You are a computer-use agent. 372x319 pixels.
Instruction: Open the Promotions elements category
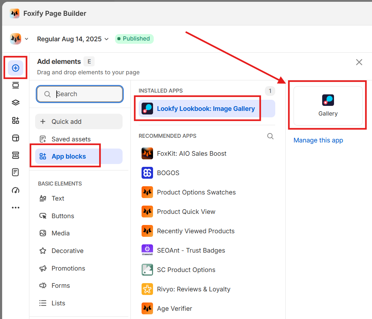[68, 268]
